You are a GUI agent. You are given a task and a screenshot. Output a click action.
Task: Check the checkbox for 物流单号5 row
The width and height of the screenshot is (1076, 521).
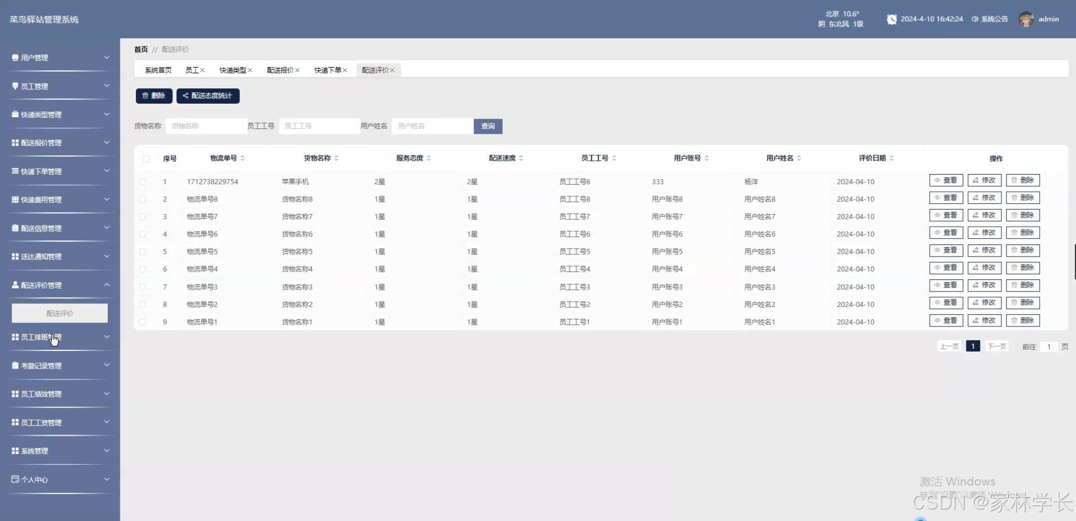pos(143,252)
